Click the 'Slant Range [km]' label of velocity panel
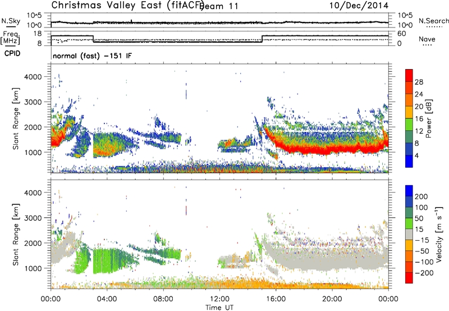The height and width of the screenshot is (311, 449). pyautogui.click(x=16, y=234)
